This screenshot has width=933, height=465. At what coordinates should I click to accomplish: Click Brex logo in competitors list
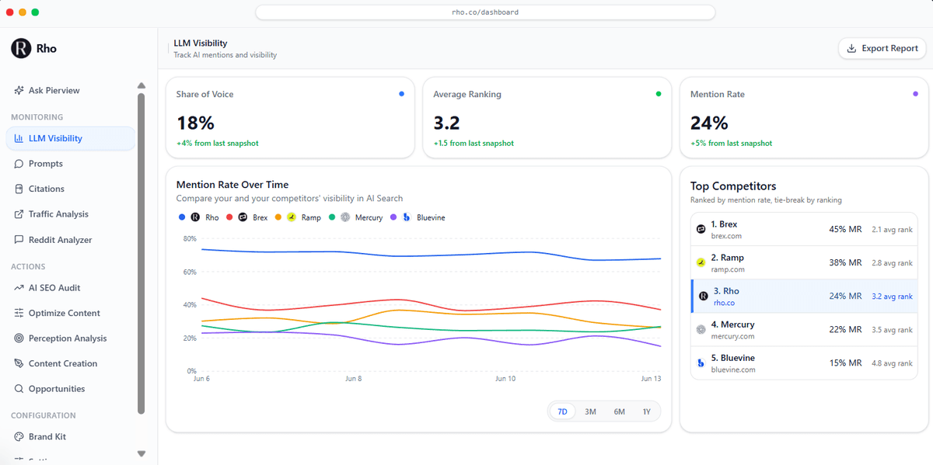point(701,229)
